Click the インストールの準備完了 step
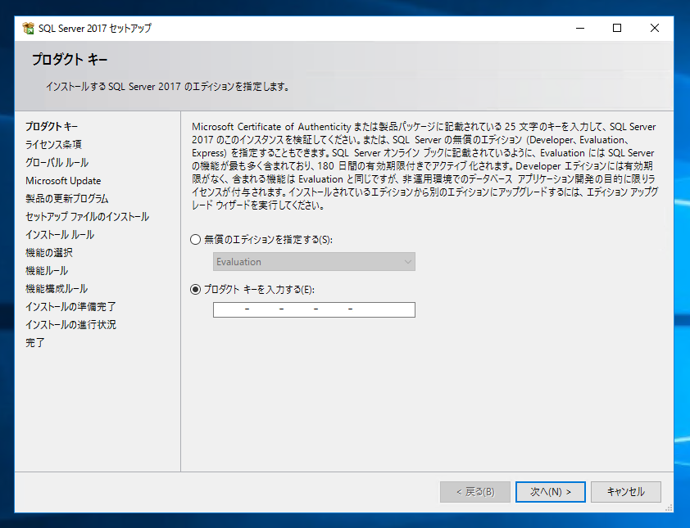This screenshot has width=690, height=528. pyautogui.click(x=70, y=306)
